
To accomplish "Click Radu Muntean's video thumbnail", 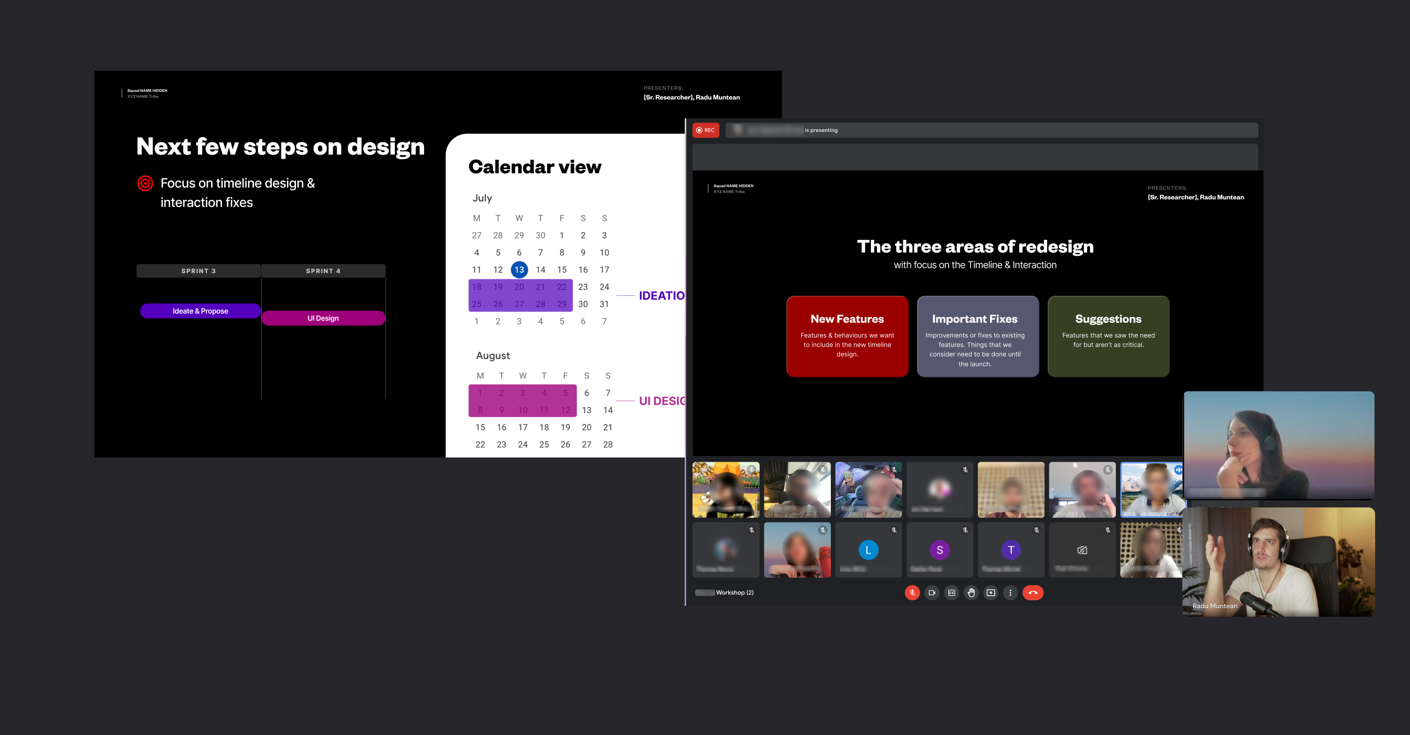I will click(1278, 562).
